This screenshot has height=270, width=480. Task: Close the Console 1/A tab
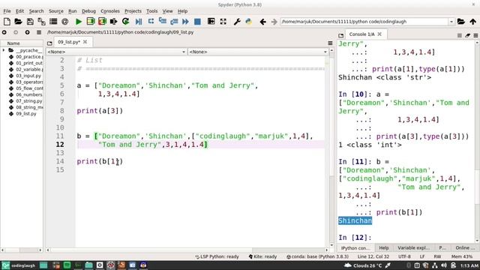tap(379, 34)
